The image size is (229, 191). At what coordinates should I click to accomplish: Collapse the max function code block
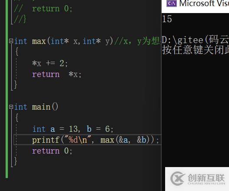[11, 41]
